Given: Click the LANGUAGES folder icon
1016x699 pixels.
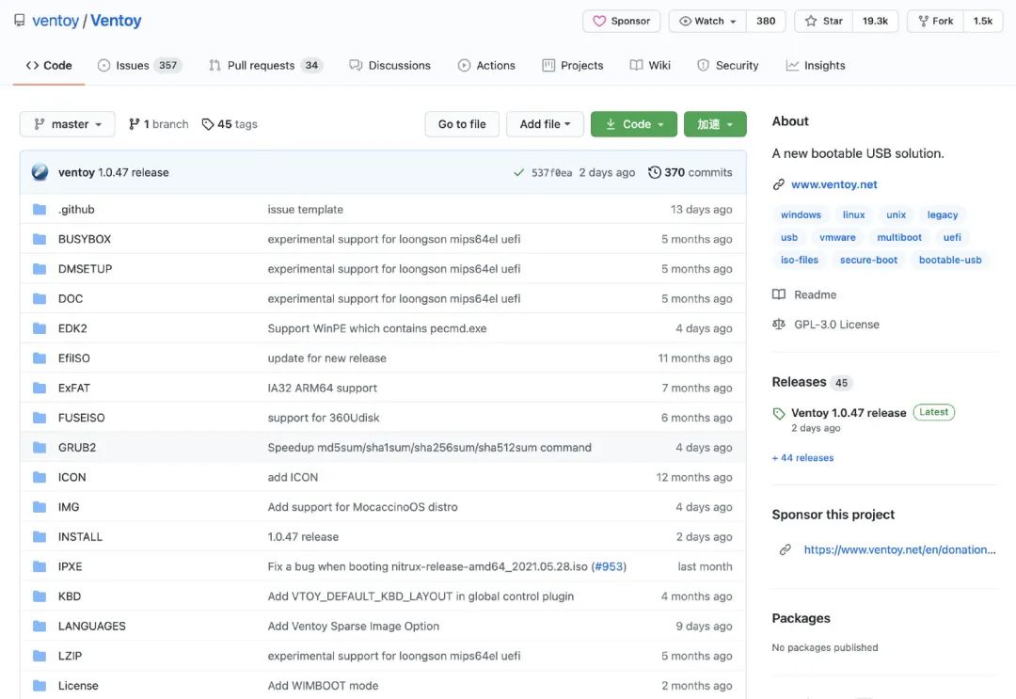Looking at the screenshot, I should pyautogui.click(x=40, y=627).
